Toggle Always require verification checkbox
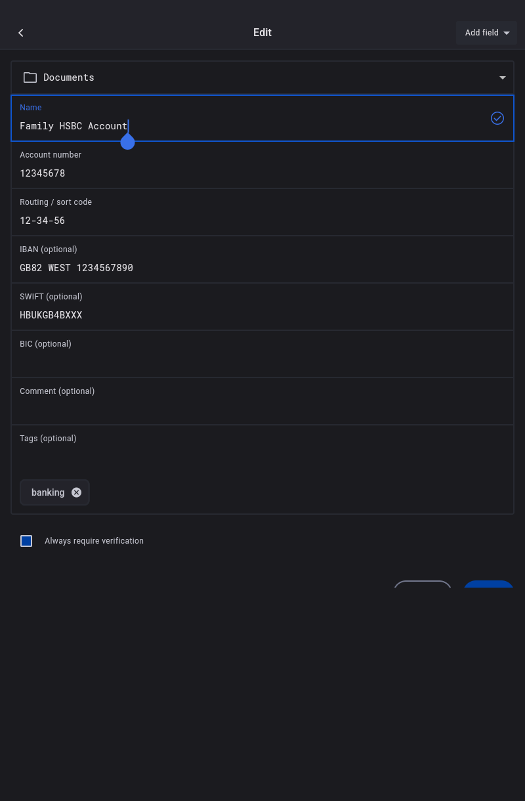 click(26, 541)
